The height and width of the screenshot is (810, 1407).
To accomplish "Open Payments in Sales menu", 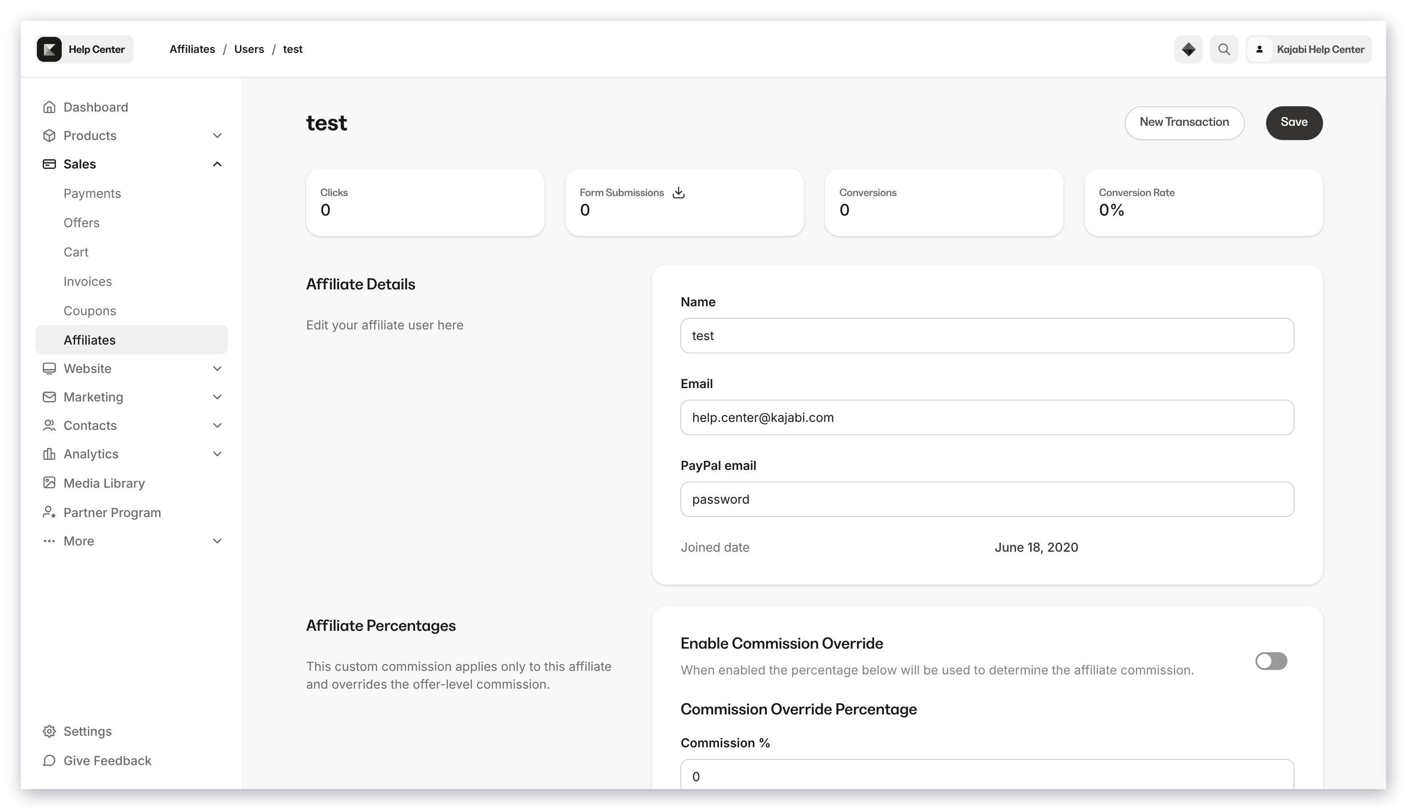I will pyautogui.click(x=92, y=193).
